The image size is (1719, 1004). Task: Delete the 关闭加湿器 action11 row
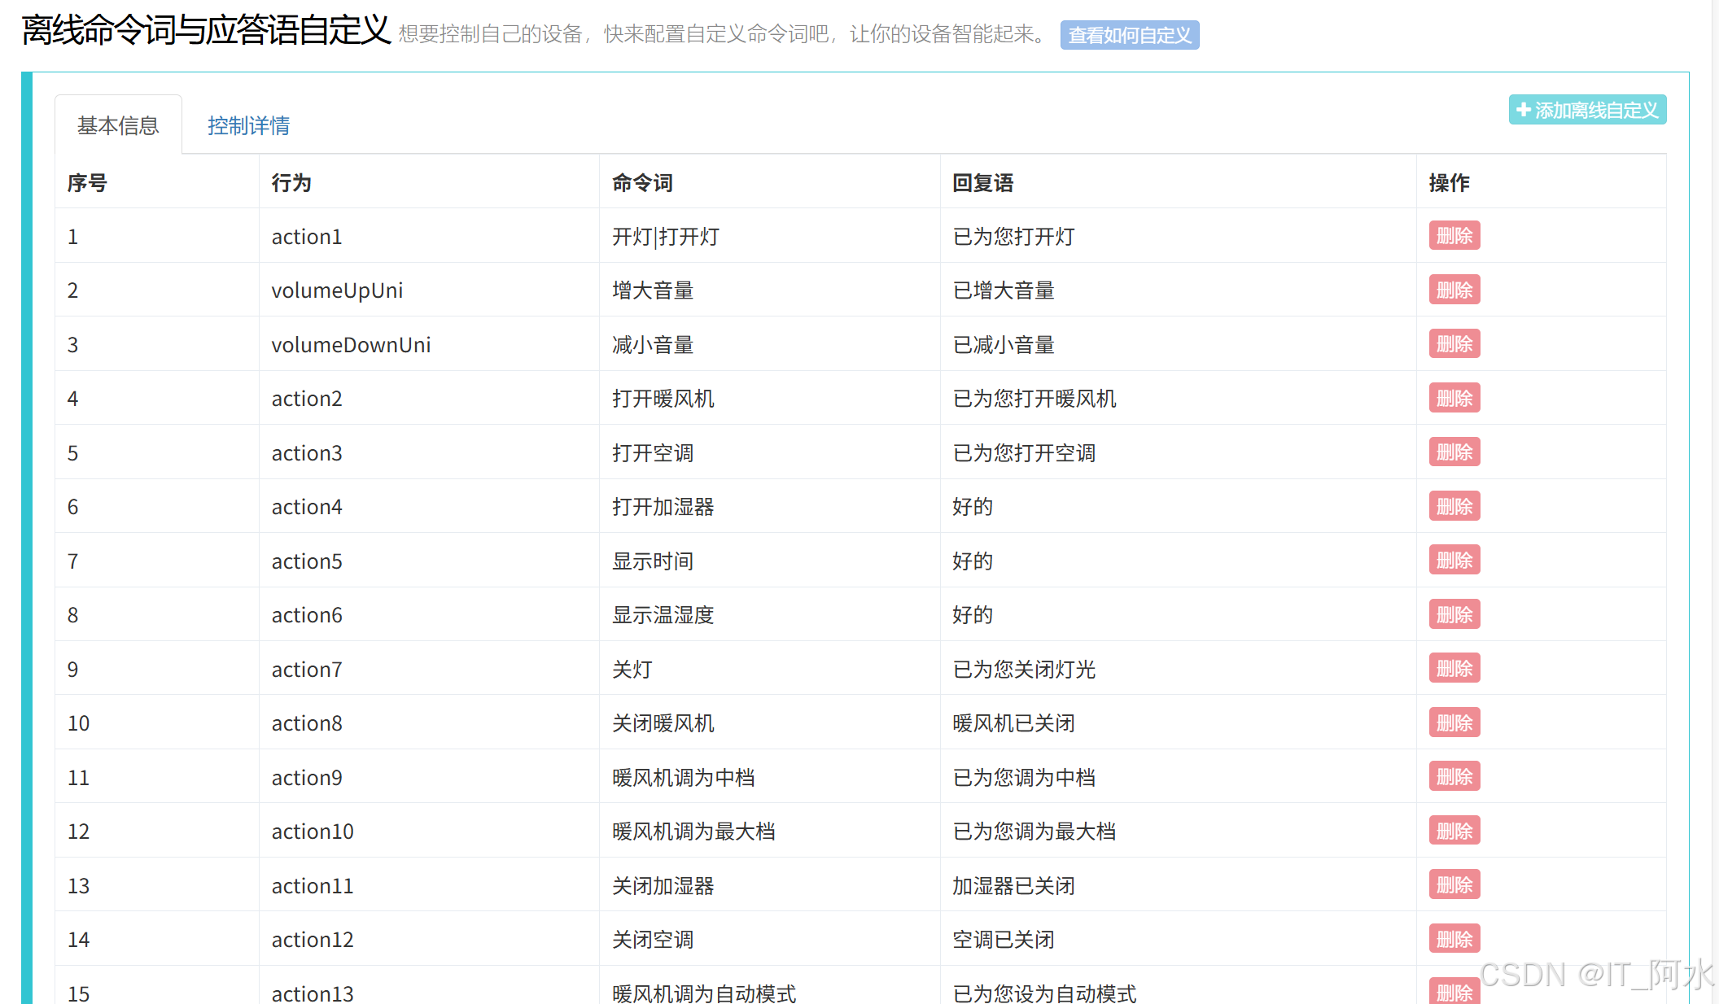[1454, 885]
